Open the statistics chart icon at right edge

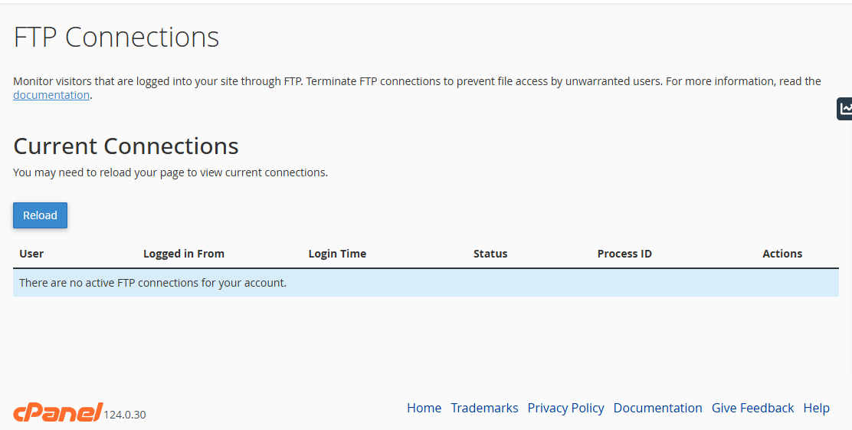pyautogui.click(x=845, y=109)
